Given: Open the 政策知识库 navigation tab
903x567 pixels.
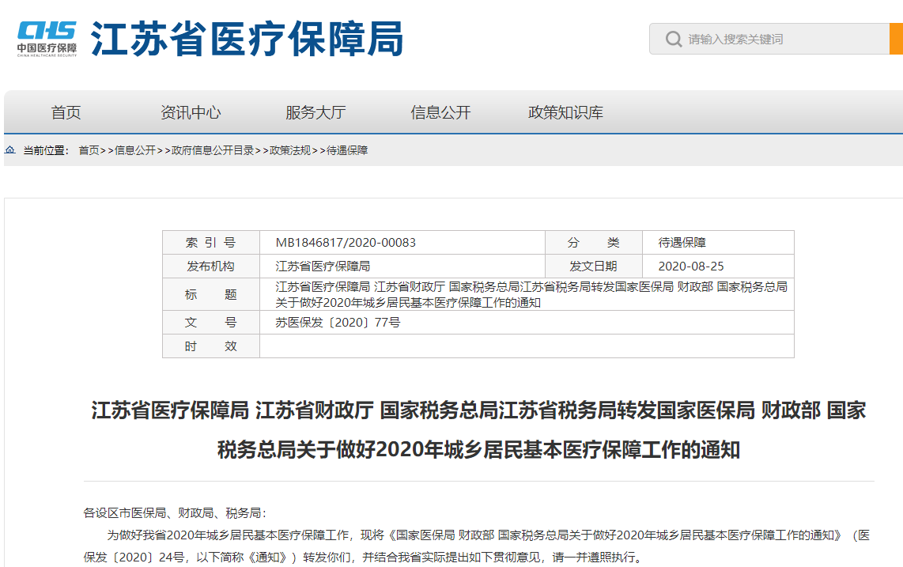Looking at the screenshot, I should coord(565,112).
